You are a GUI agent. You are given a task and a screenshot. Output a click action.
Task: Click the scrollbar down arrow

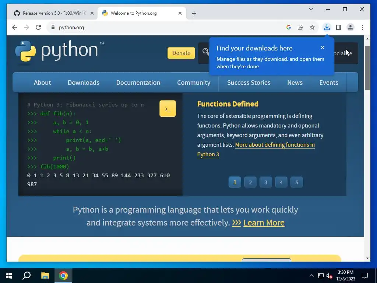(x=367, y=258)
